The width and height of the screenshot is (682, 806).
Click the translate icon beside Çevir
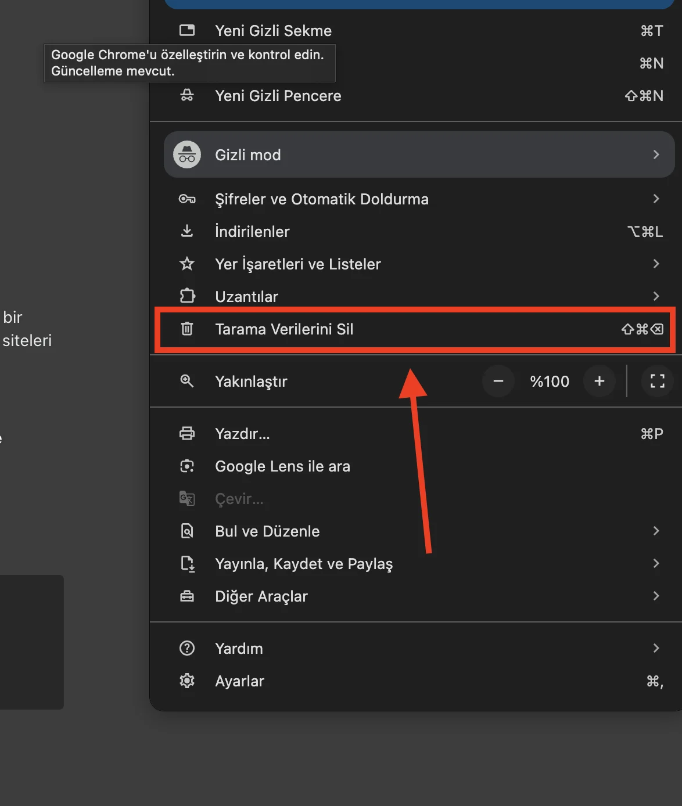coord(187,498)
